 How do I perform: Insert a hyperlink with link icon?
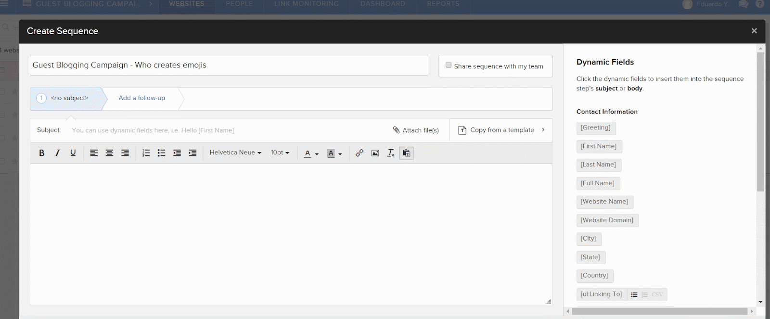(359, 153)
